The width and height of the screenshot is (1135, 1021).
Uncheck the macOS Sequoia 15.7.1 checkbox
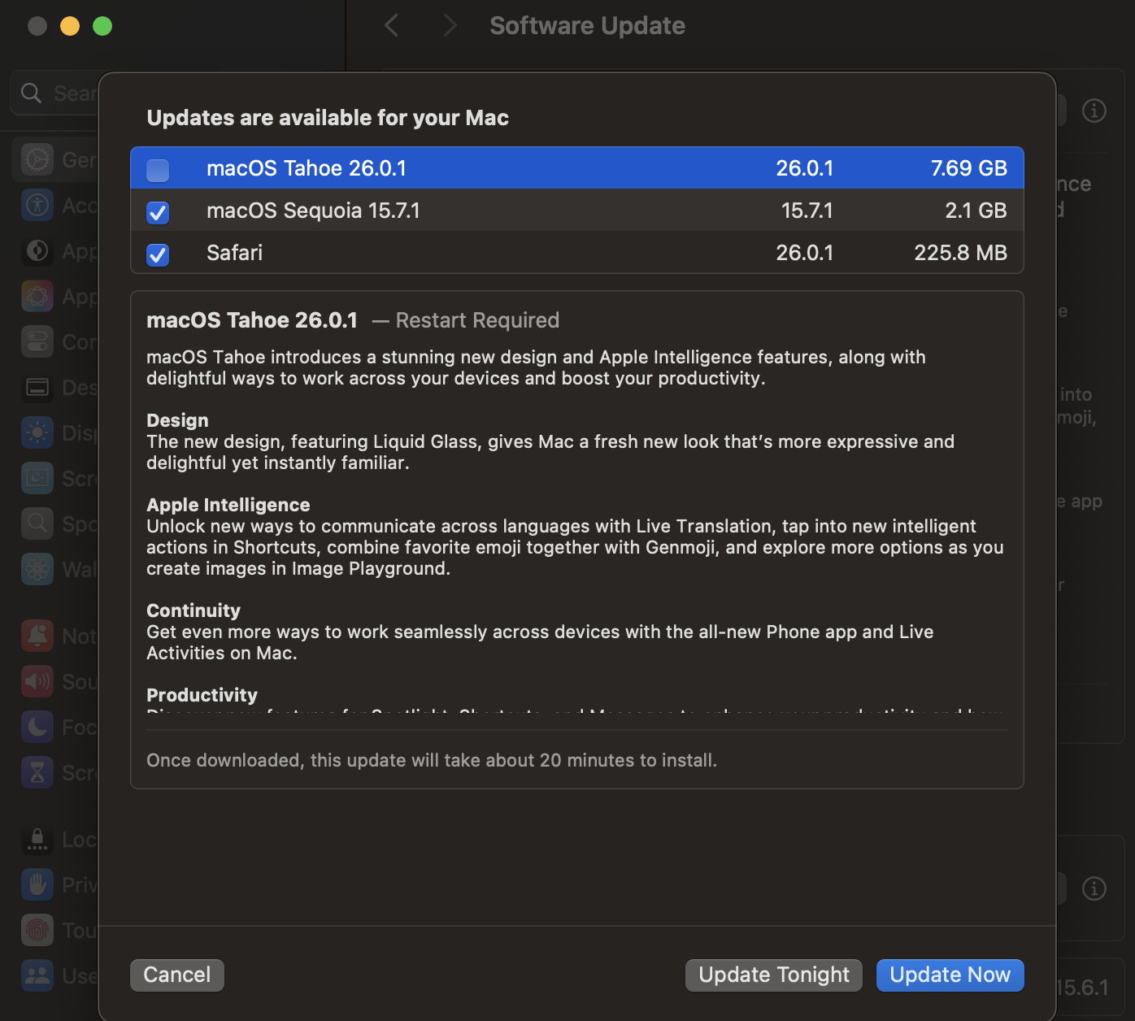(158, 212)
